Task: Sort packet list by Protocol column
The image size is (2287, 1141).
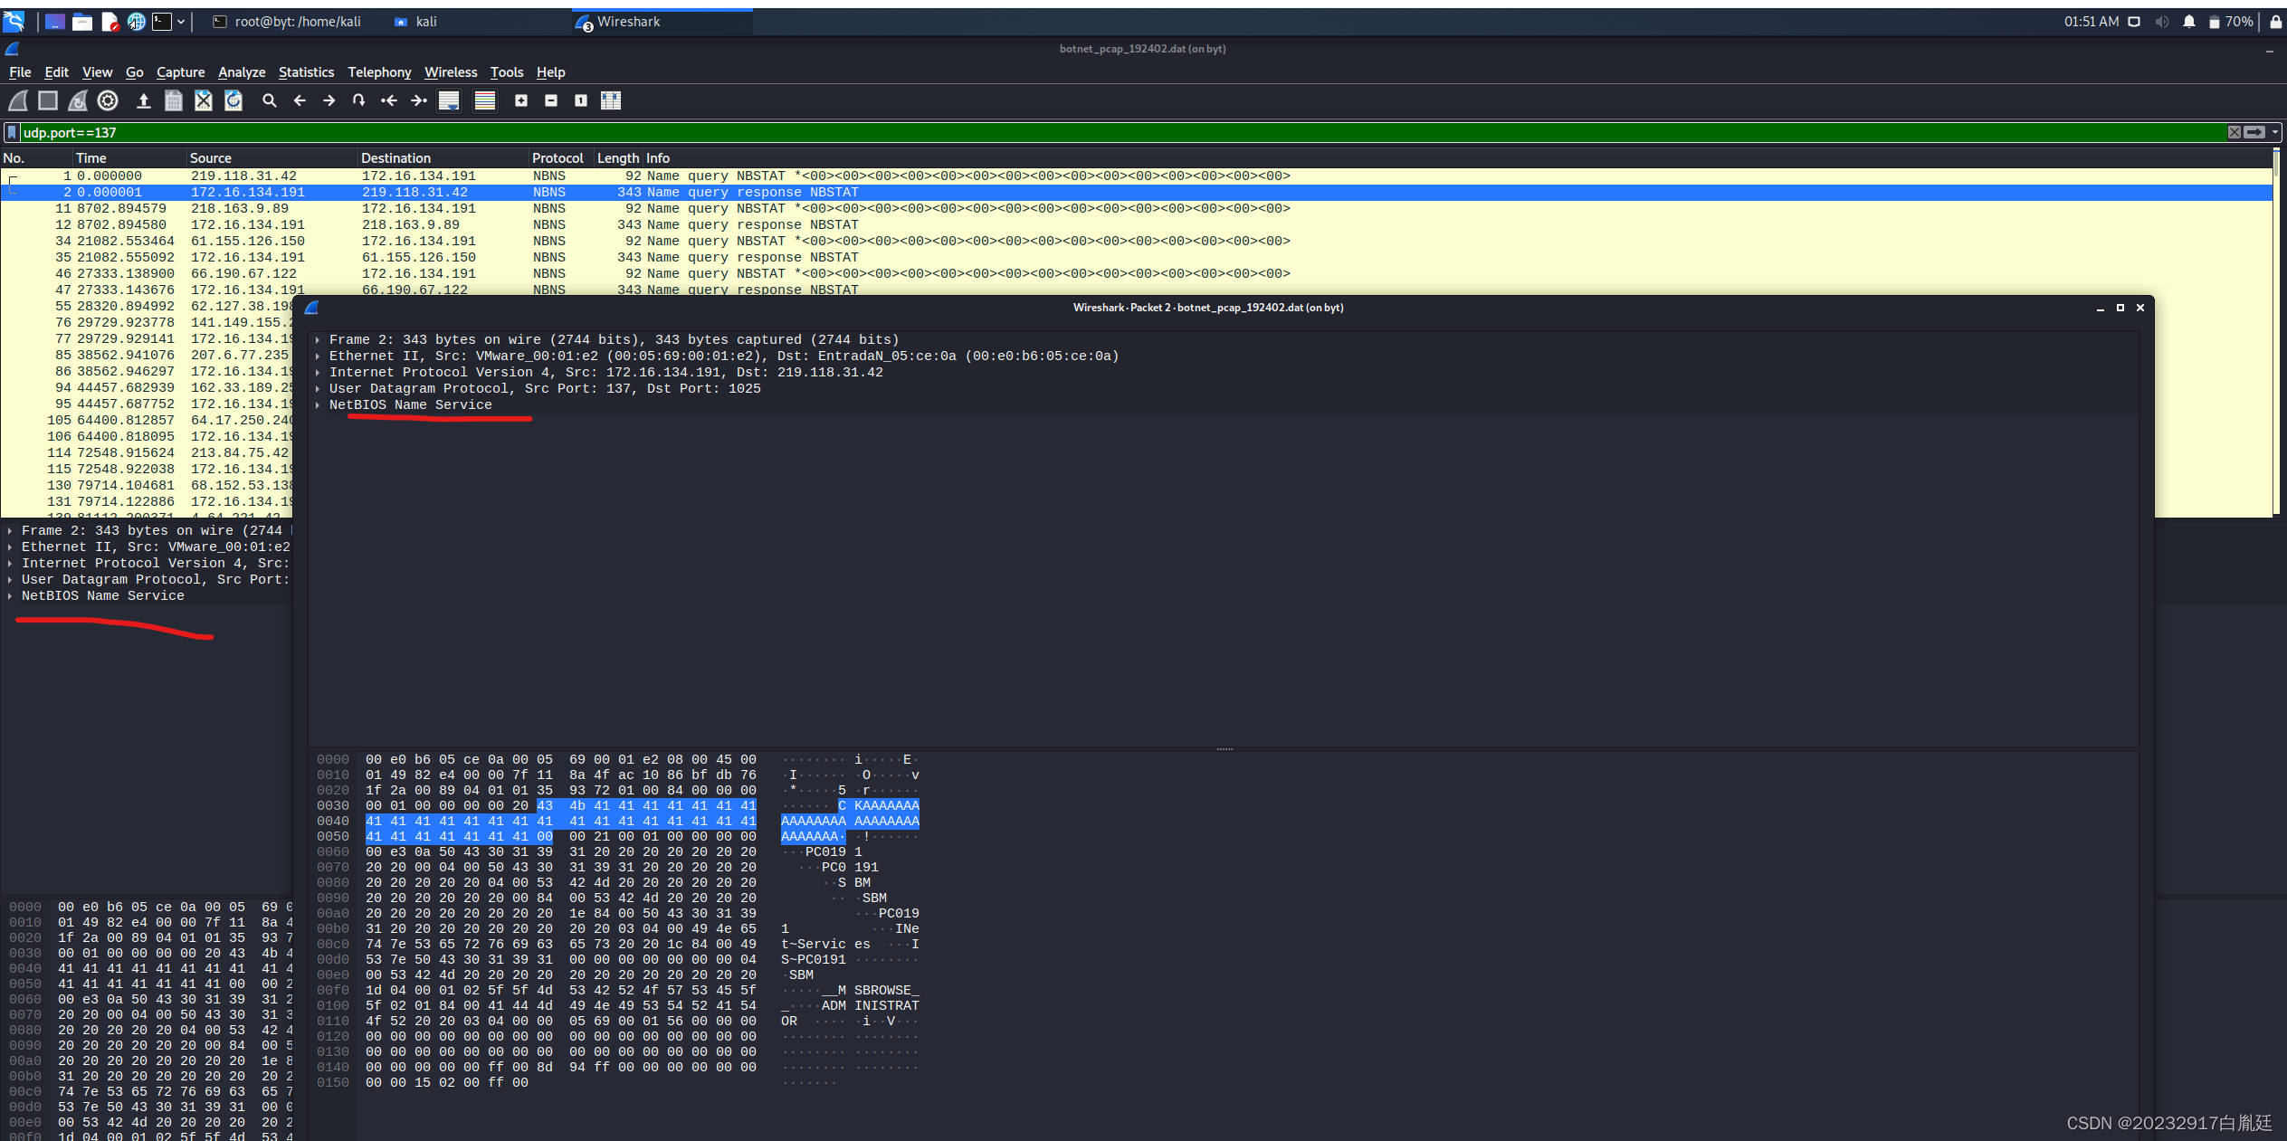Action: coord(560,158)
